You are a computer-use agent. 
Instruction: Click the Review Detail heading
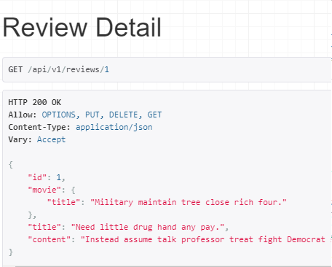click(82, 27)
